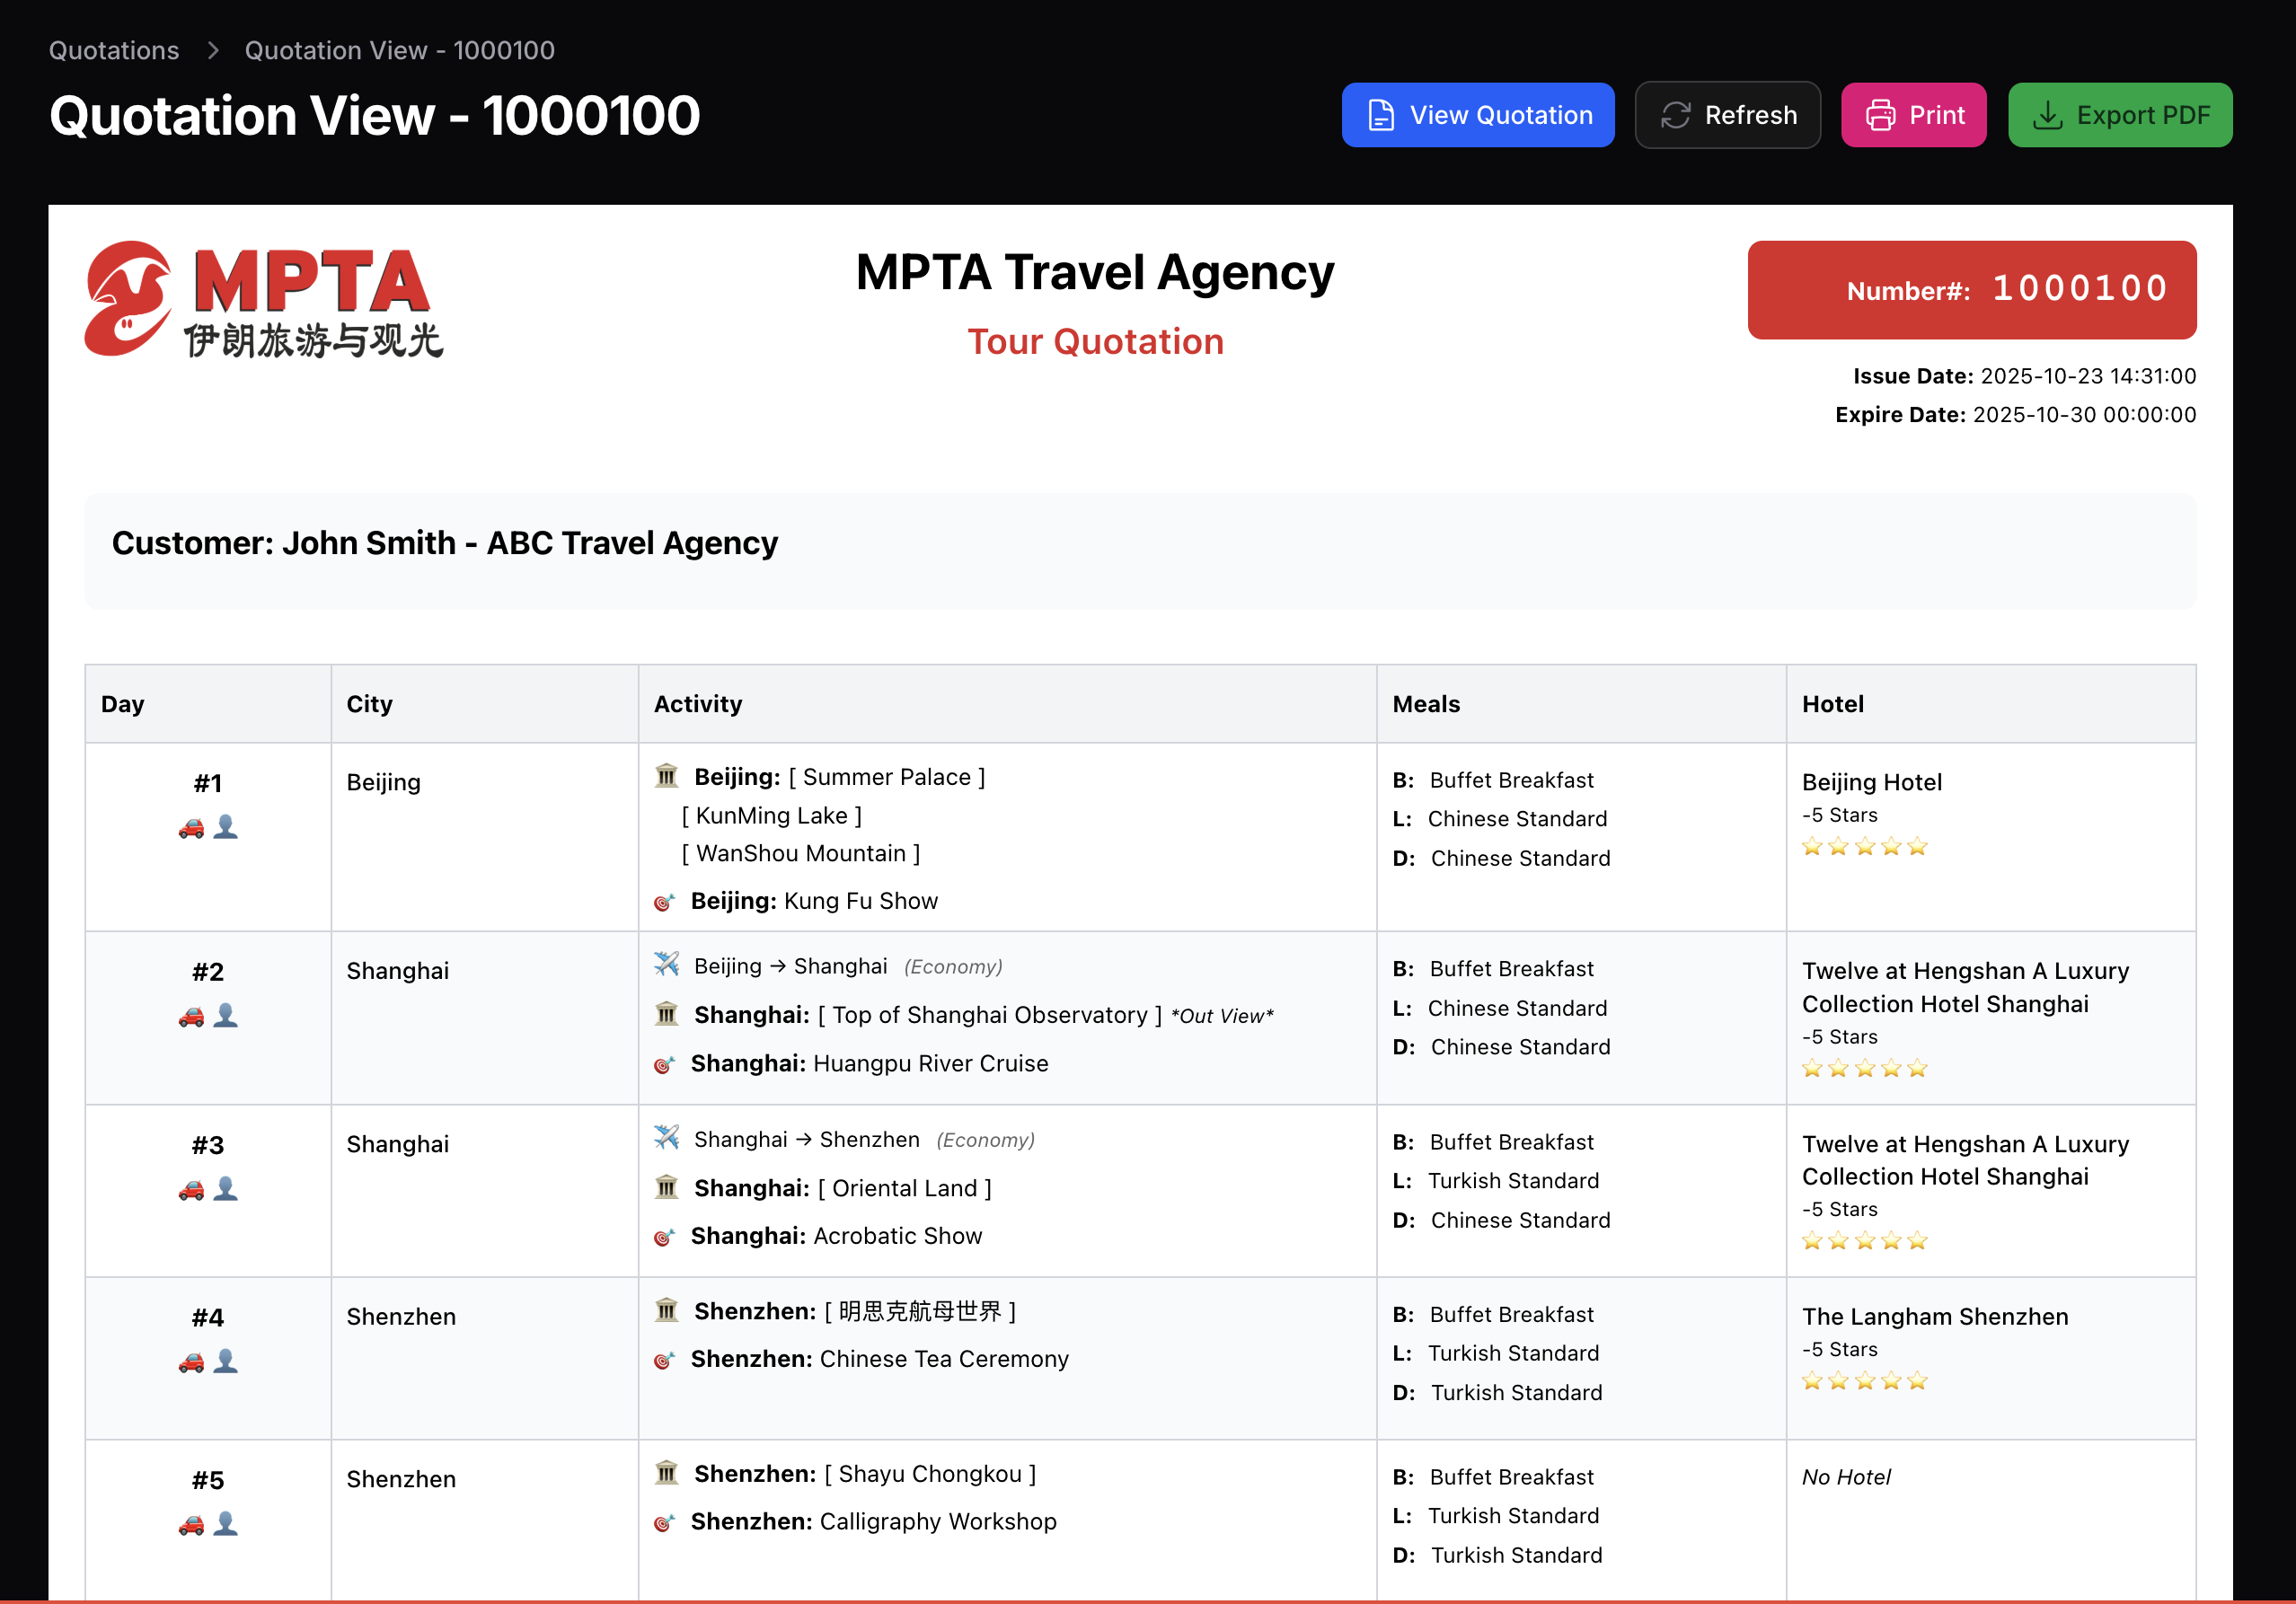Viewport: 2296px width, 1604px height.
Task: Click the car icon under day #5
Action: click(191, 1525)
